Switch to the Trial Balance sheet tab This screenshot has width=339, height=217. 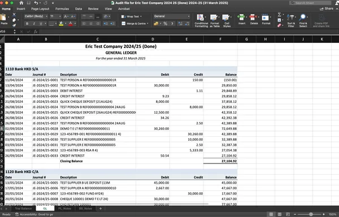(x=23, y=209)
